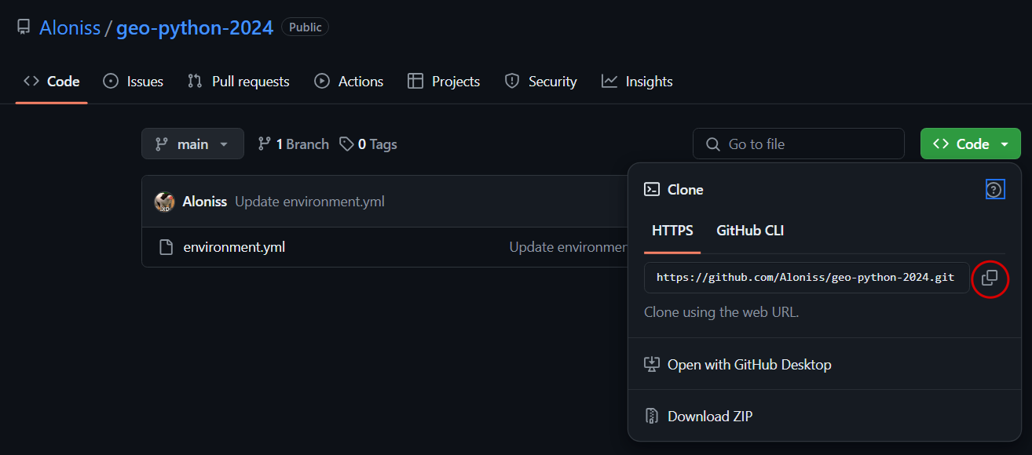
Task: Click the clone help question mark icon
Action: coord(994,189)
